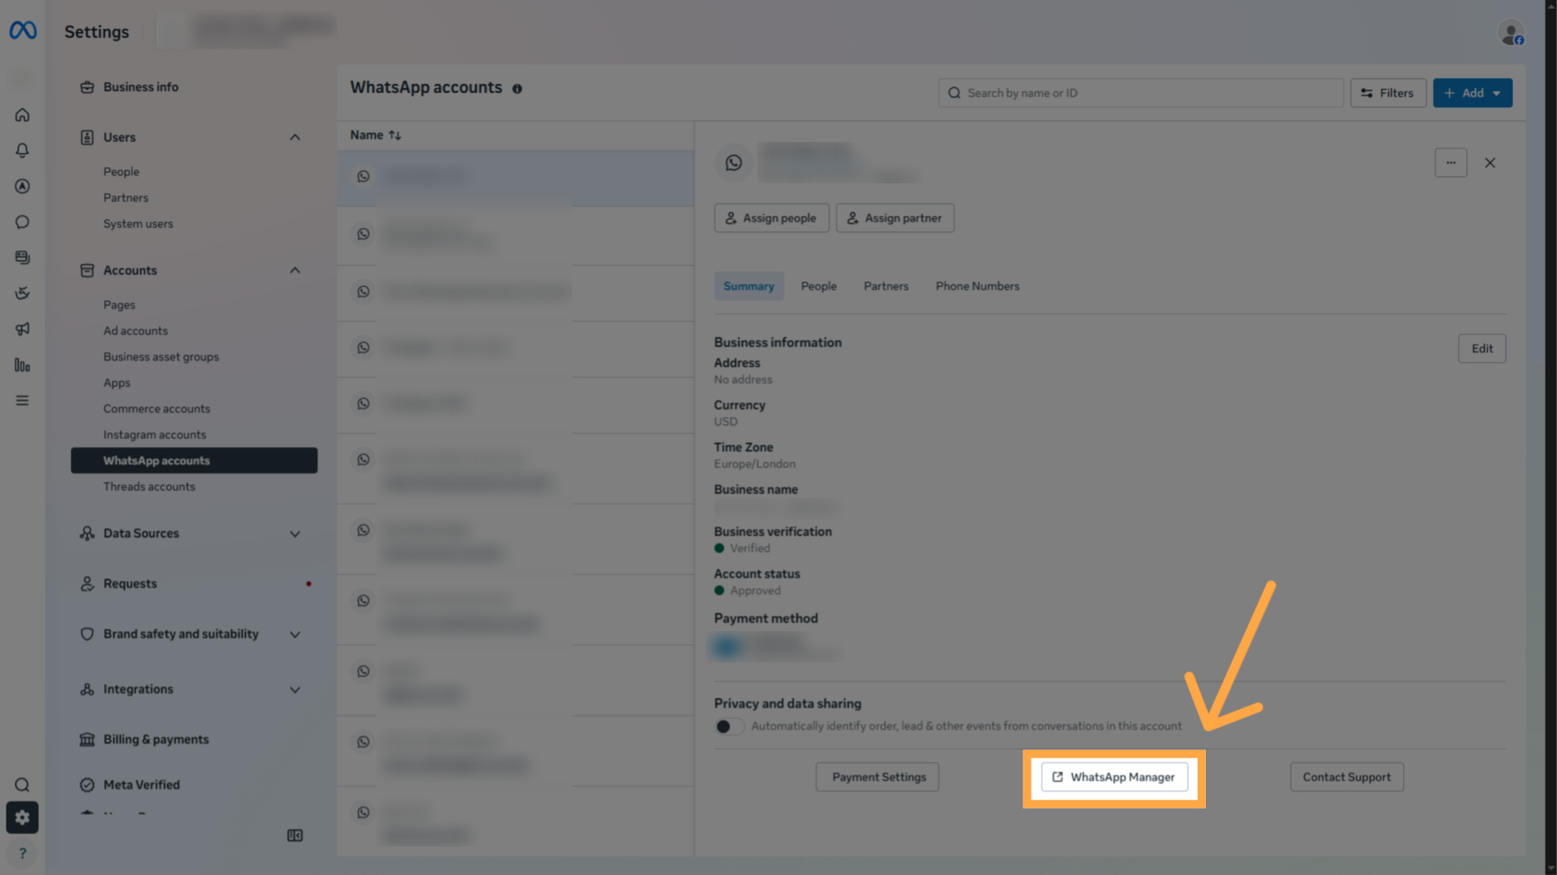Screen dimensions: 1557x875
Task: Open the three-dots more options button
Action: (x=1451, y=162)
